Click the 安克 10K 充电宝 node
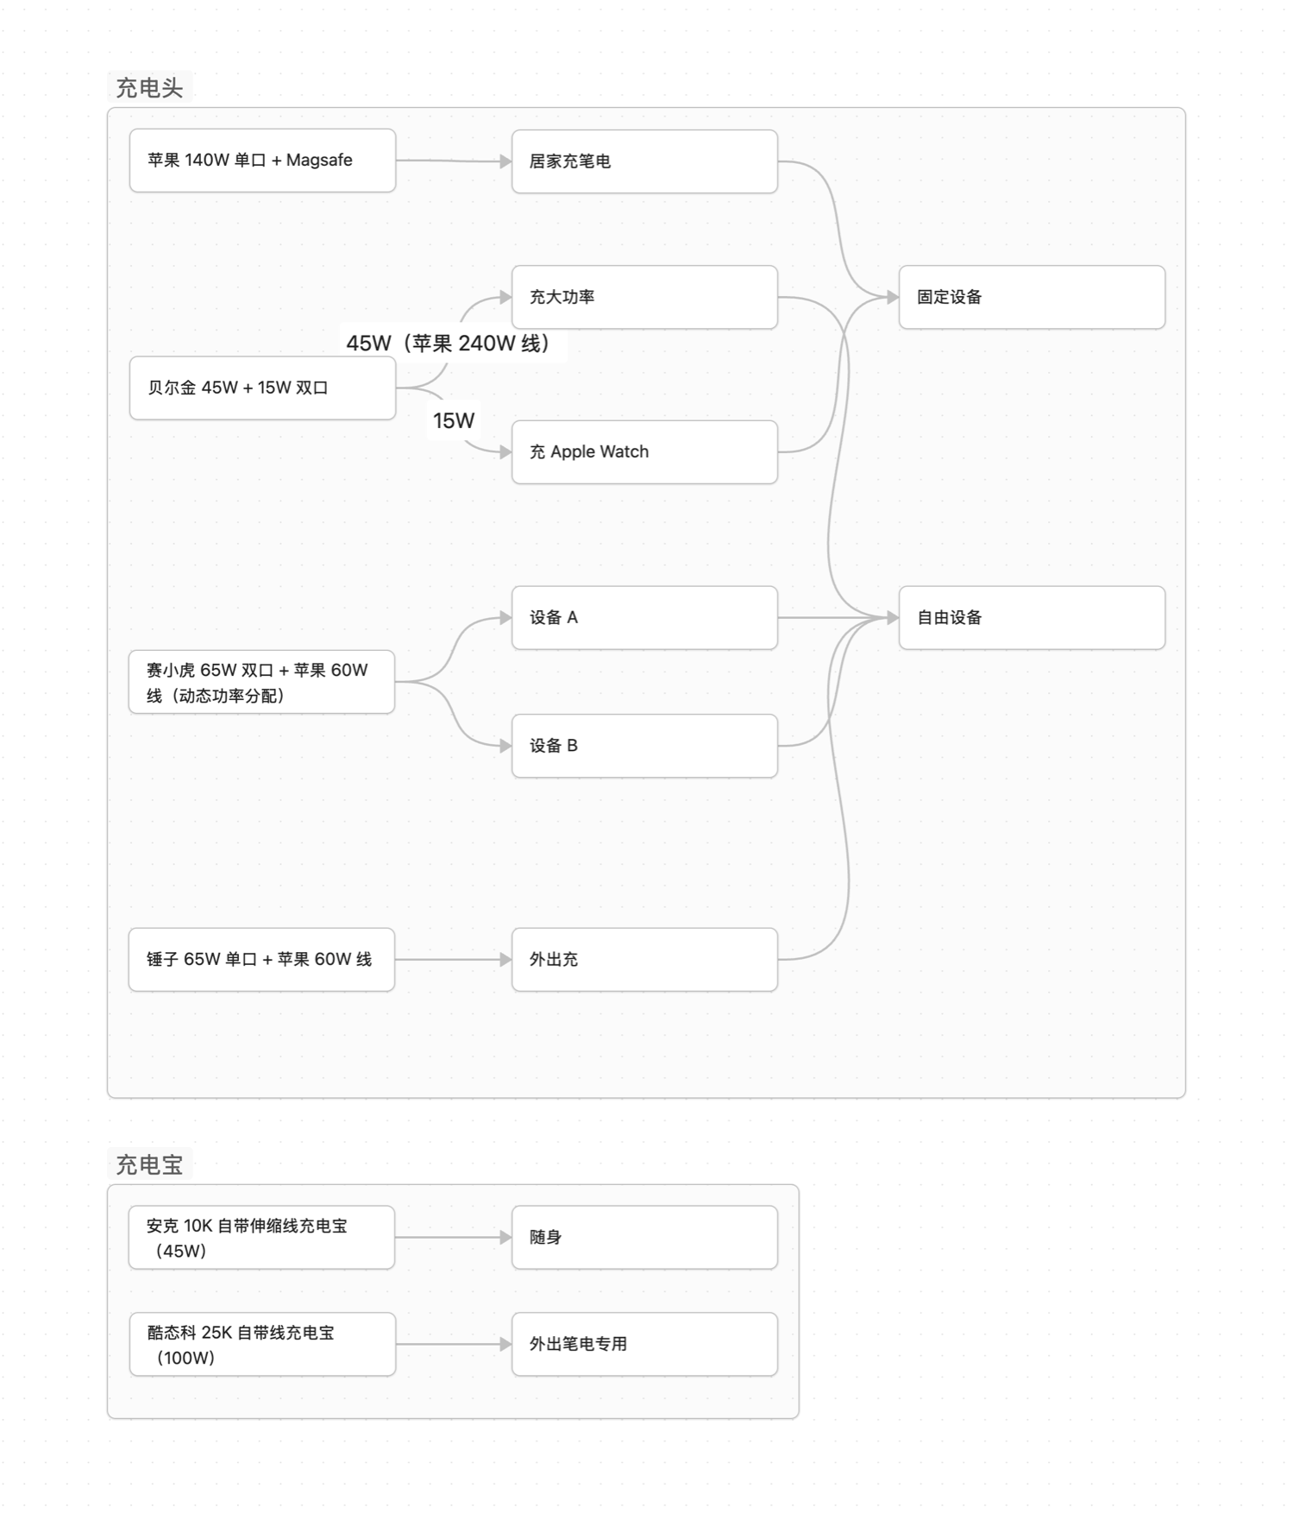The width and height of the screenshot is (1293, 1526). pos(261,1238)
